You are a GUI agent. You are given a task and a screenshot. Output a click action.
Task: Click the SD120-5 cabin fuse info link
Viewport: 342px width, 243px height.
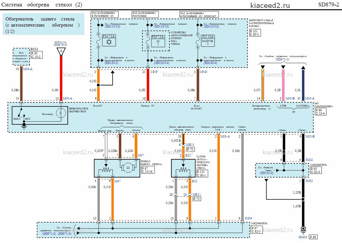coord(111,63)
